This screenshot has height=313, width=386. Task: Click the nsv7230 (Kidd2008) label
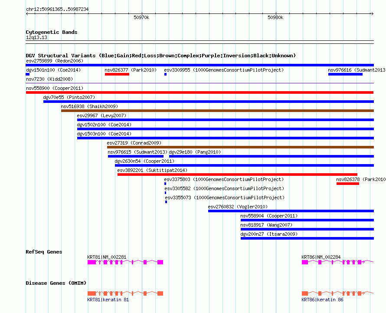pyautogui.click(x=49, y=79)
